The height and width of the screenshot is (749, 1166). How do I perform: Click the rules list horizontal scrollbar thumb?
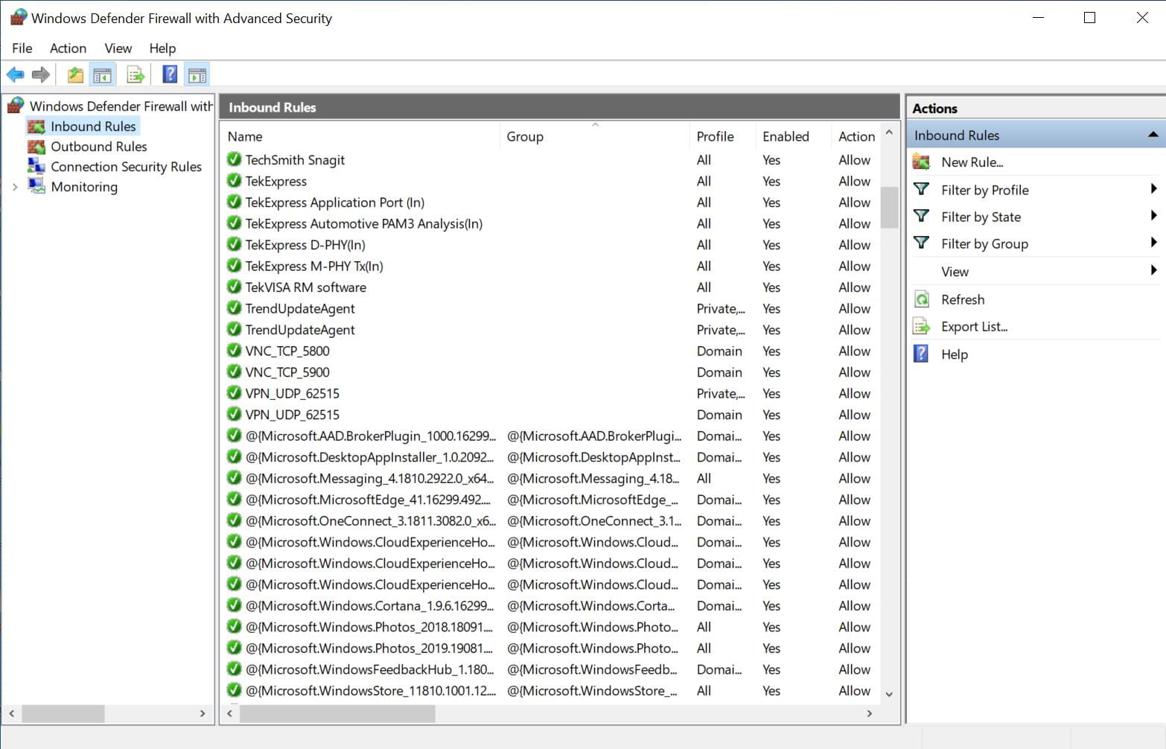tap(337, 713)
